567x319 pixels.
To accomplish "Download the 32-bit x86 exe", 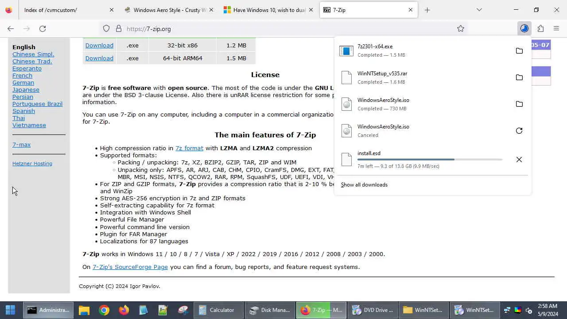I will coord(99,45).
